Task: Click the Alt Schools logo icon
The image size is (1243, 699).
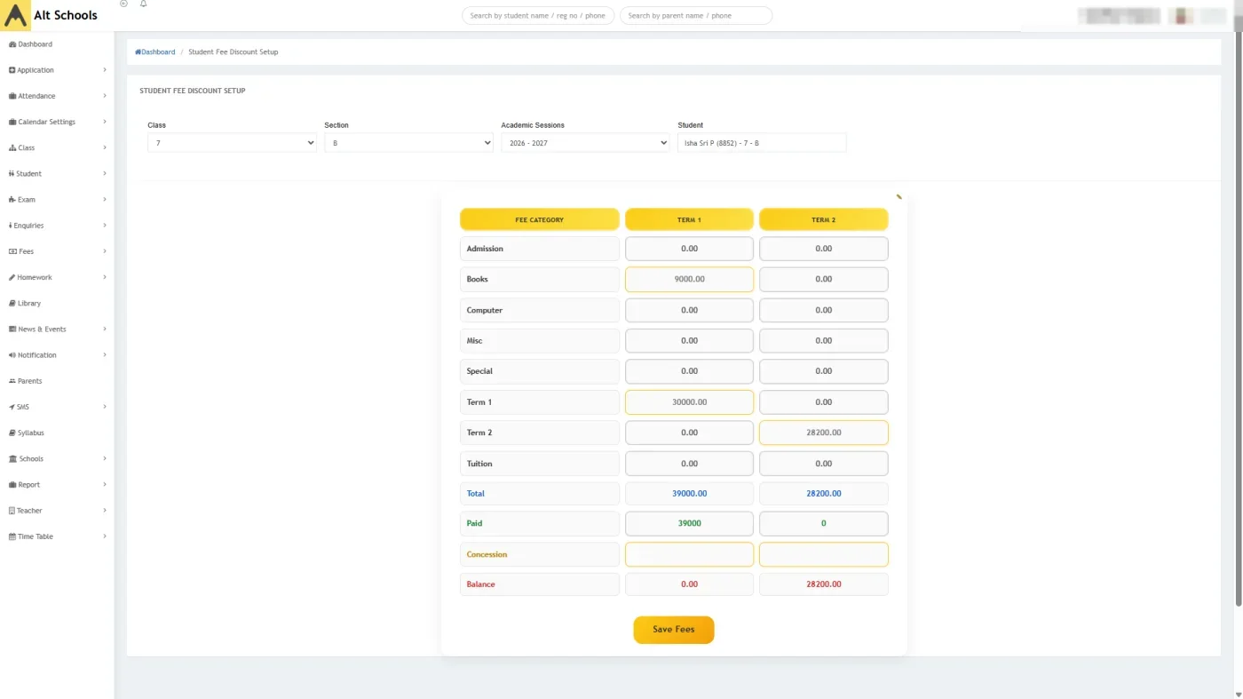Action: pyautogui.click(x=16, y=16)
